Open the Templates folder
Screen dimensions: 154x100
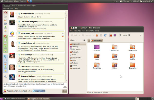[97, 66]
